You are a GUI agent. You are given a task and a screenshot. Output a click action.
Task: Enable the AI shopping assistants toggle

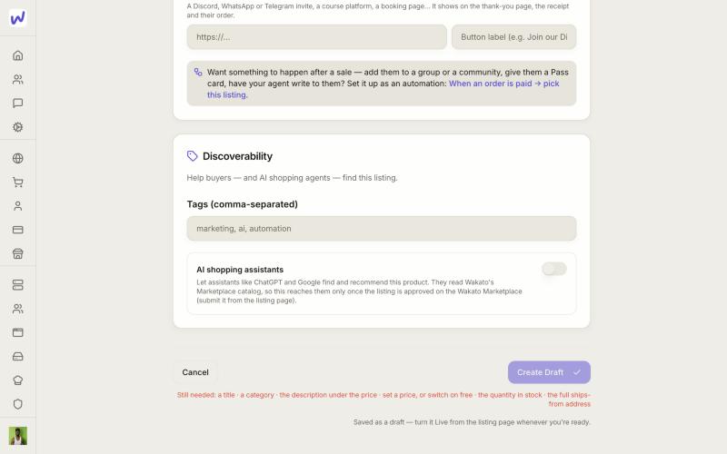(x=554, y=269)
